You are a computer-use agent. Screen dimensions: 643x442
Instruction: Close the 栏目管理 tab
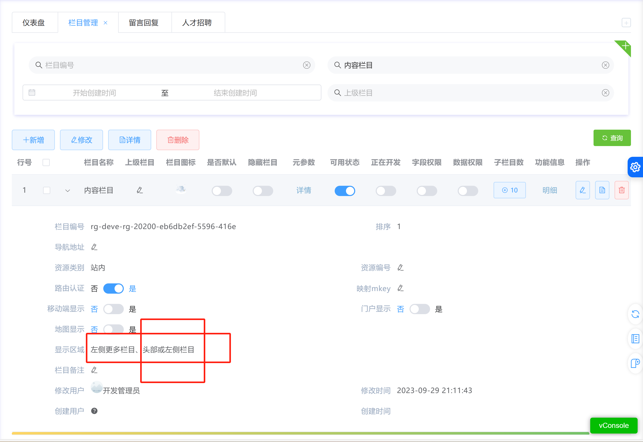point(105,23)
